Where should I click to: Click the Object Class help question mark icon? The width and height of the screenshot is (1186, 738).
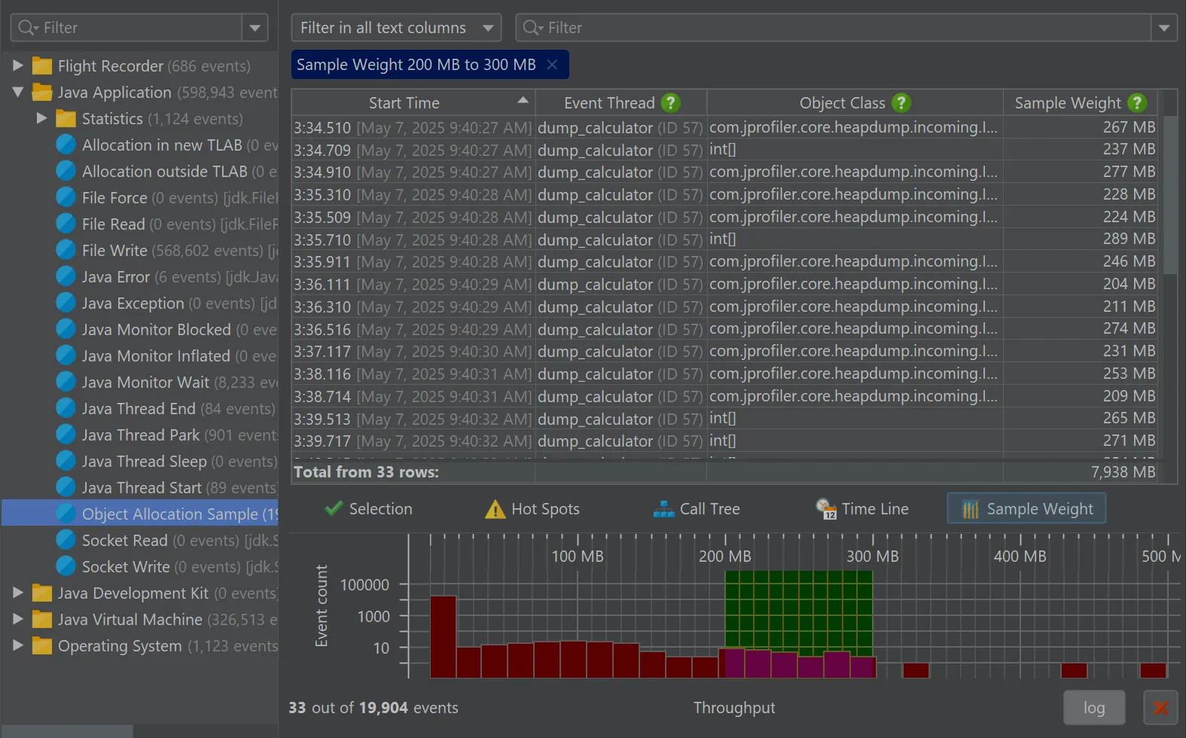[x=901, y=103]
